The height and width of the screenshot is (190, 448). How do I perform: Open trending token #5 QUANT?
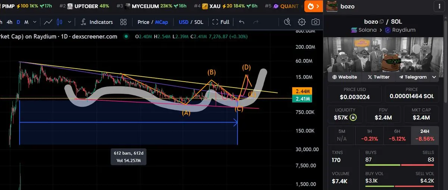coord(282,6)
